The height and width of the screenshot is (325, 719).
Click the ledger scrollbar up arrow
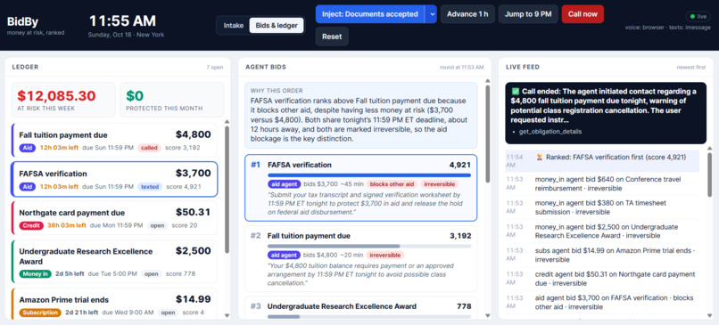[x=227, y=122]
